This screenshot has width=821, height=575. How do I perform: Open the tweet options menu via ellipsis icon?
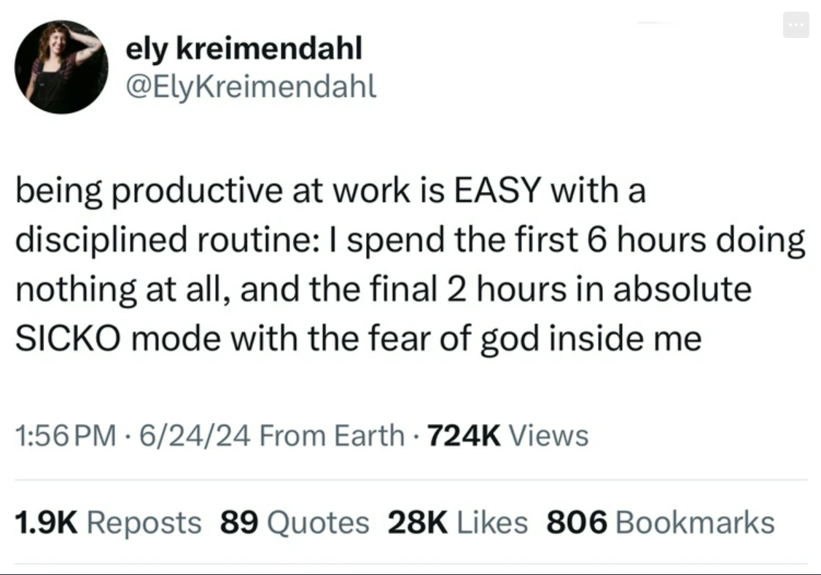(796, 24)
